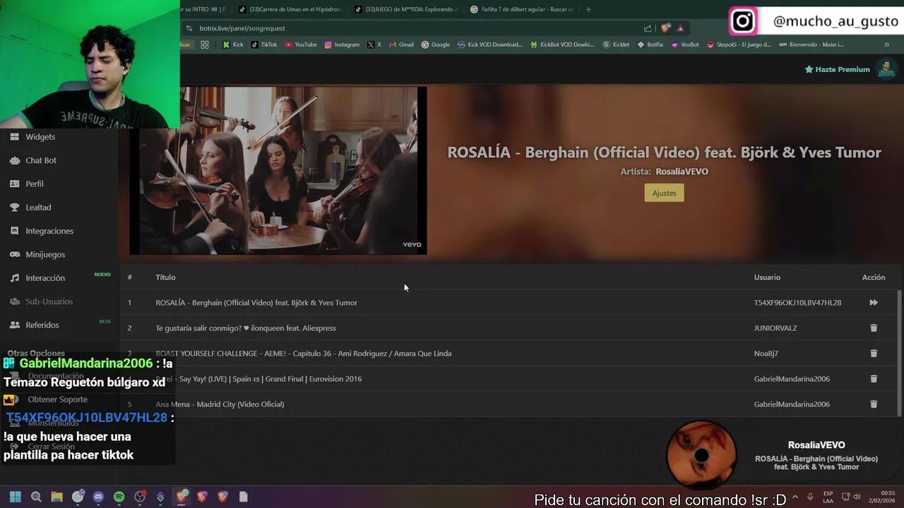Open Brave Rewards triangle icon
This screenshot has width=904, height=508.
[x=680, y=28]
